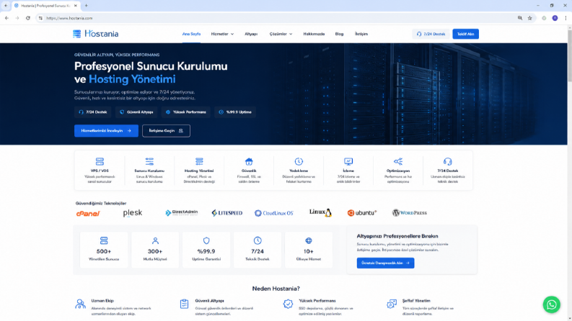Click the Plesk logo
This screenshot has height=321, width=572.
(133, 213)
